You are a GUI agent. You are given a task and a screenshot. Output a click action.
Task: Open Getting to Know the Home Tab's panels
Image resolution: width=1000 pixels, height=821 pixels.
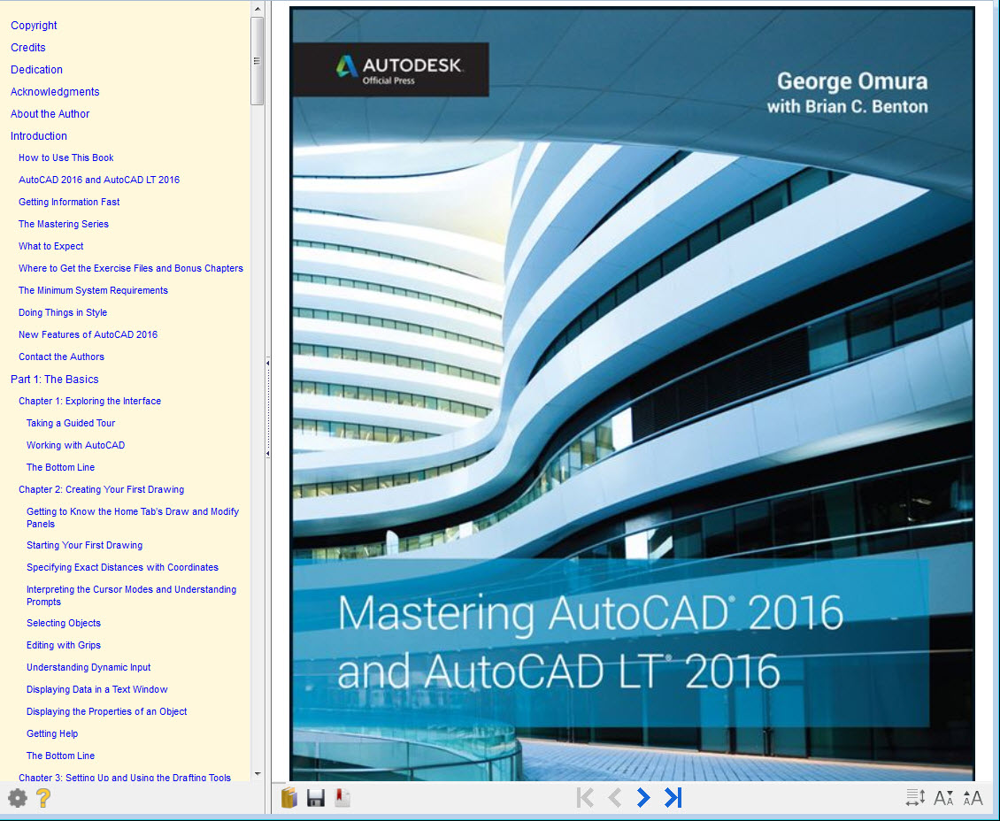point(133,518)
